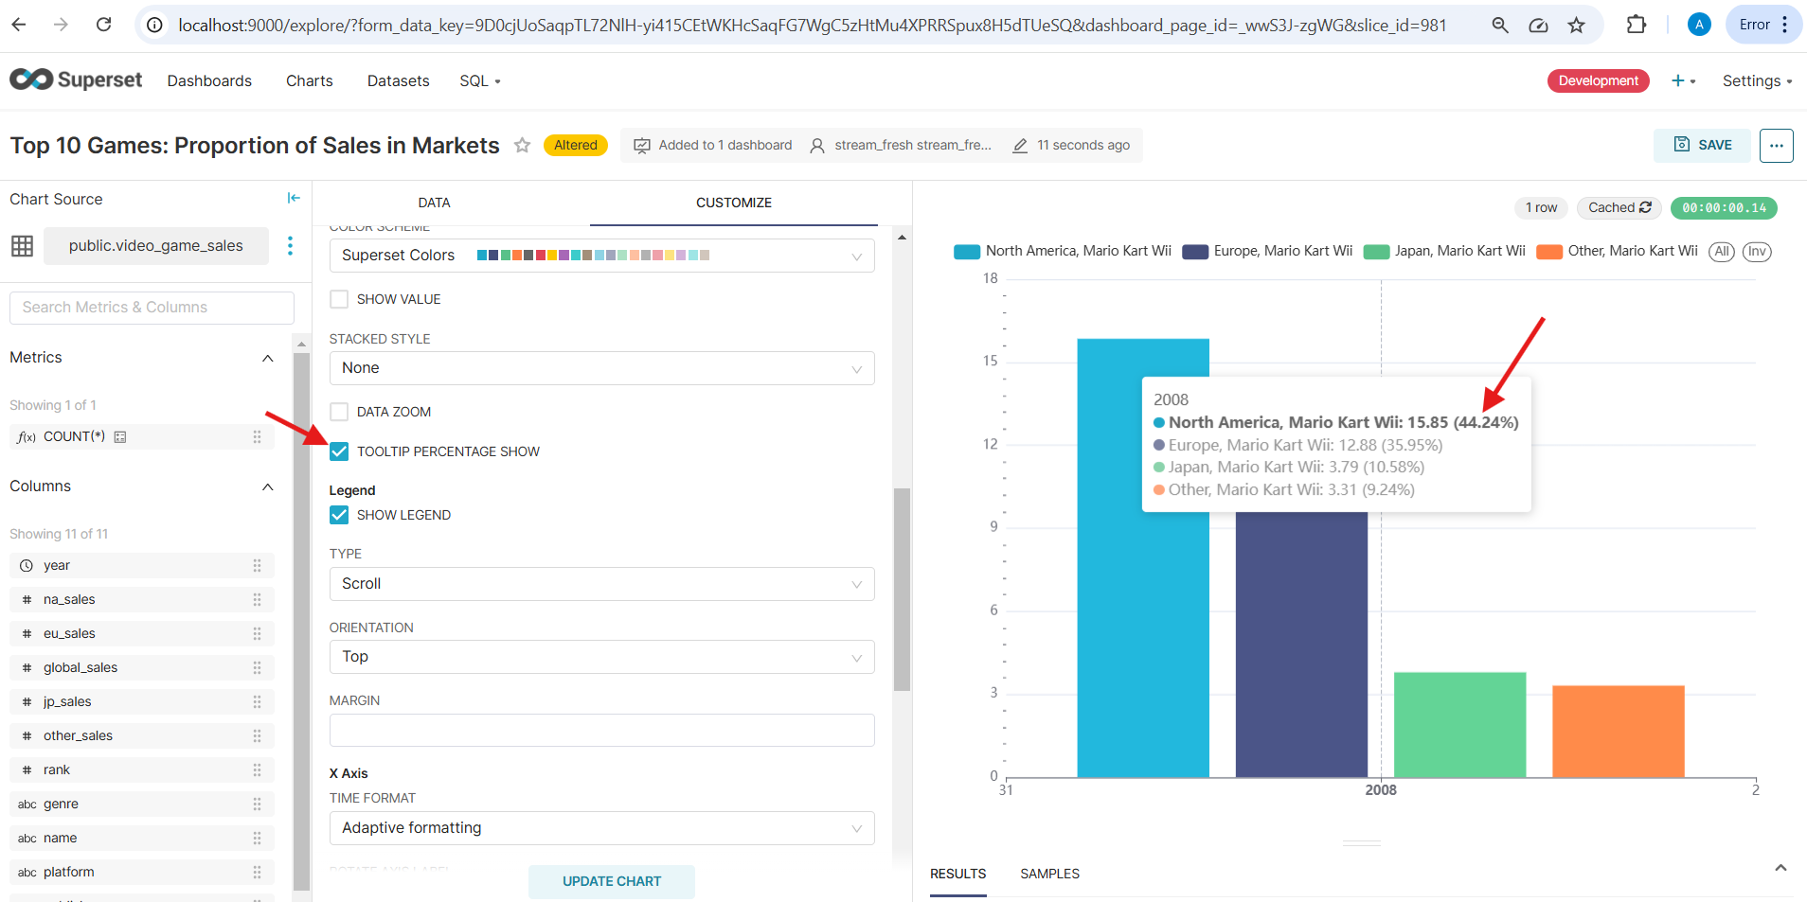Image resolution: width=1807 pixels, height=902 pixels.
Task: Open the plus new-item menu
Action: pyautogui.click(x=1683, y=81)
